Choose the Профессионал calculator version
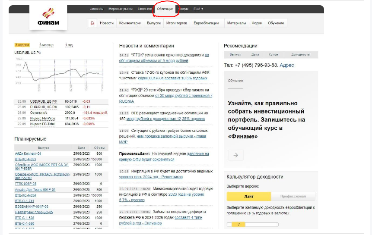The height and width of the screenshot is (235, 372). 293,196
